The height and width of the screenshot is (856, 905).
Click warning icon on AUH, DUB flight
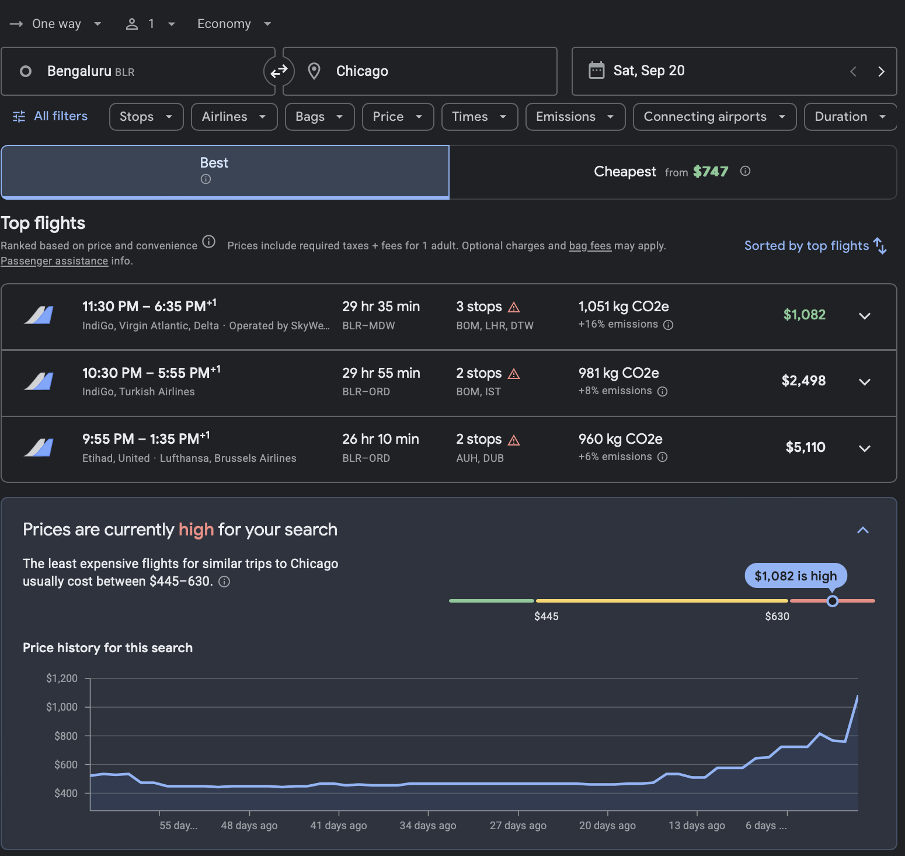pyautogui.click(x=514, y=440)
